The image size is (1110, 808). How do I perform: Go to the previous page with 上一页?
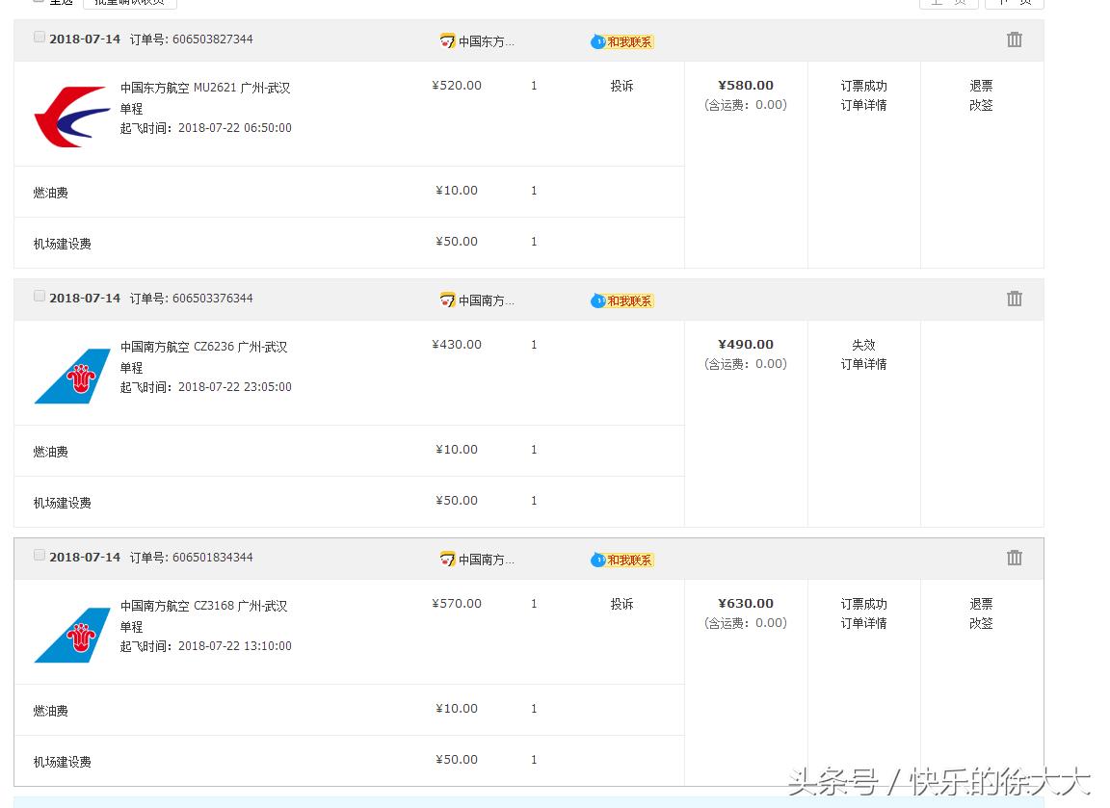(948, 2)
